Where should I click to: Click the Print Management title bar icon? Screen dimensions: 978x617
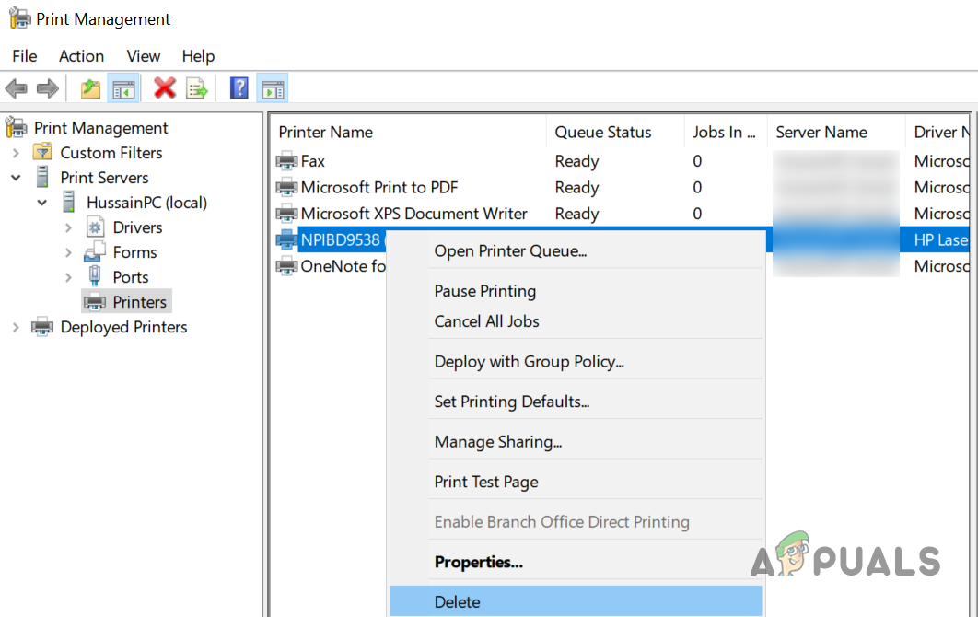(18, 18)
